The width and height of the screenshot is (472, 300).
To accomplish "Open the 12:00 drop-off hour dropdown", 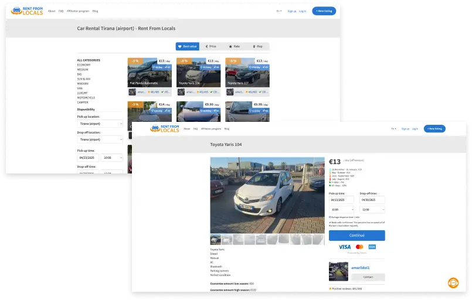I will tap(372, 209).
